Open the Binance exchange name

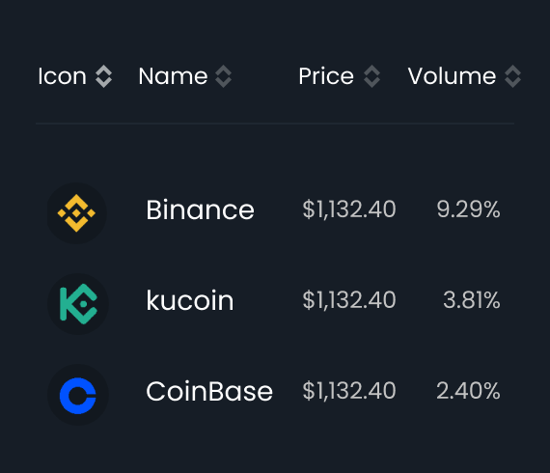point(200,209)
